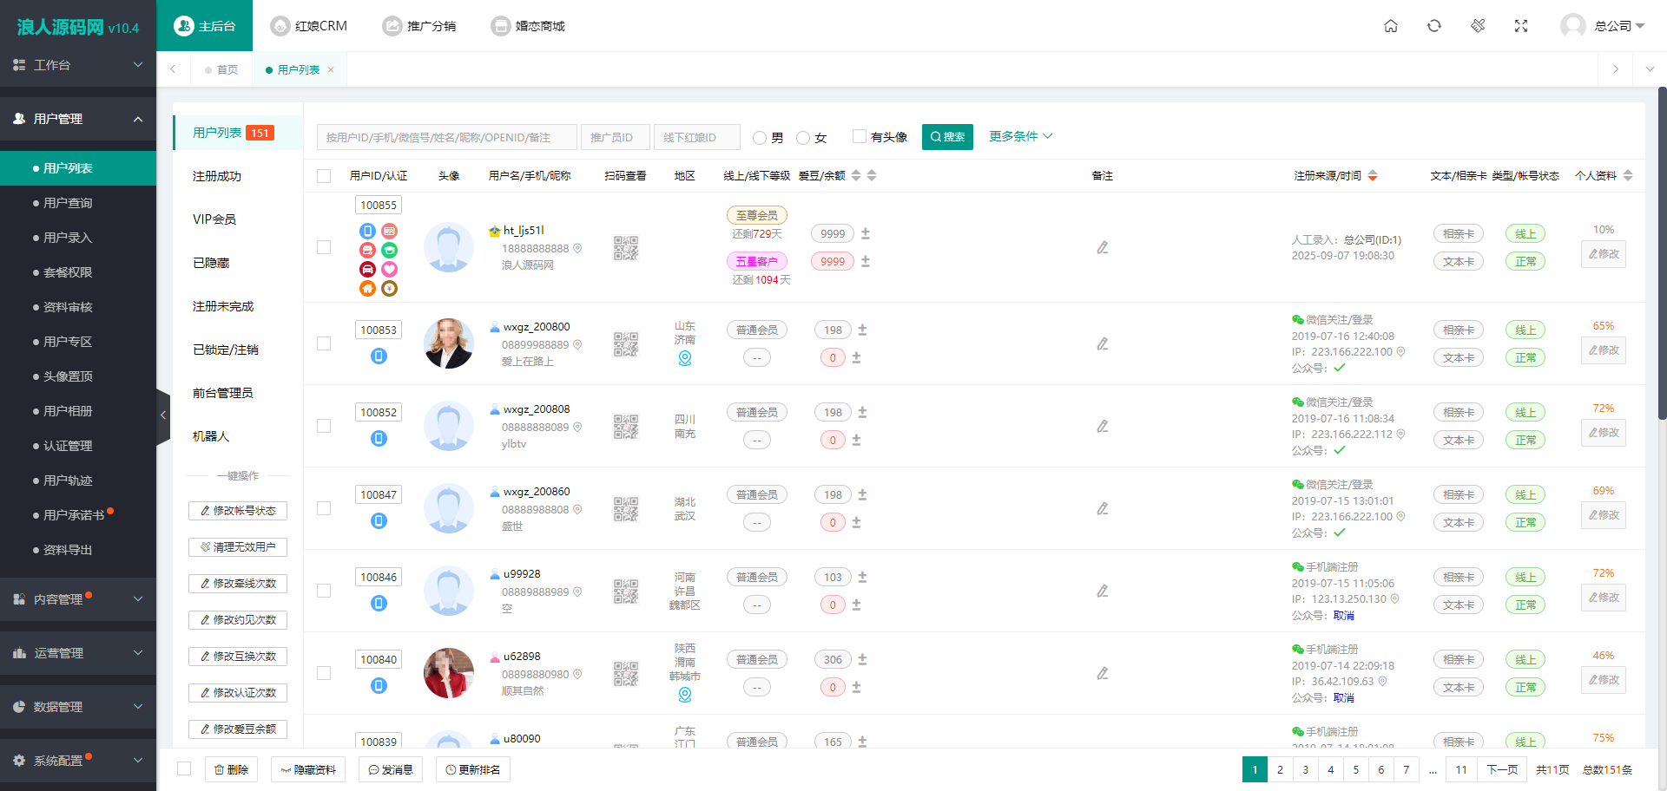Expand 更多条件 search options
Screen dimensions: 1667x791
tap(1020, 136)
